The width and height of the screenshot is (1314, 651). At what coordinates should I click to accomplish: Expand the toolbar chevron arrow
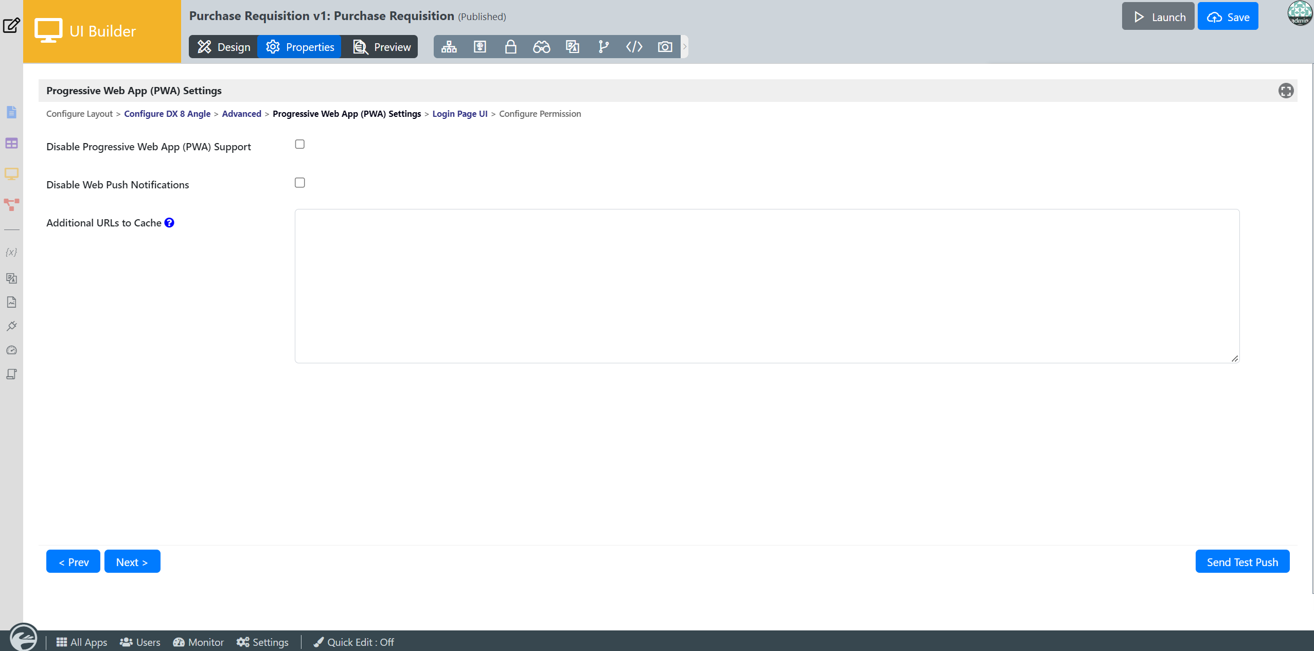[685, 47]
